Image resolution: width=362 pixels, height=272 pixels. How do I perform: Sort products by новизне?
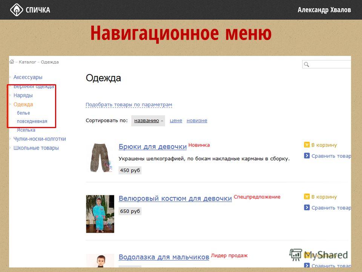point(197,121)
